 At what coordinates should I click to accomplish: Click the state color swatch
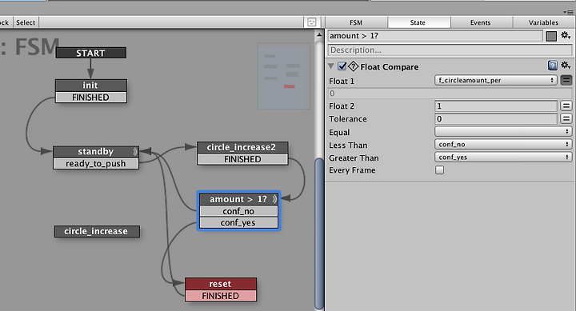pos(551,36)
